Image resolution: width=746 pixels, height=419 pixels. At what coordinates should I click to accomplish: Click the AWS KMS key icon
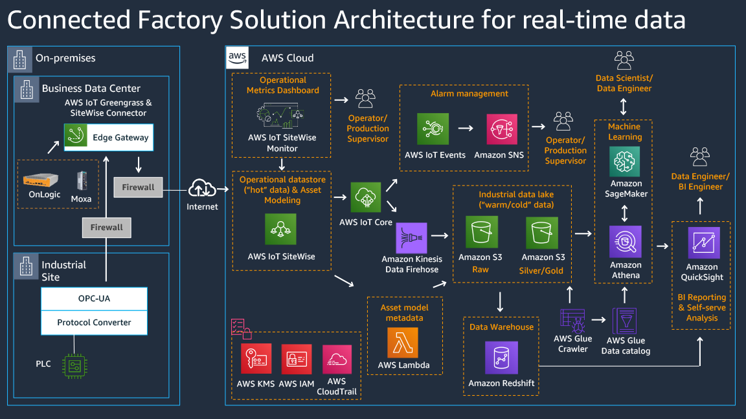255,359
